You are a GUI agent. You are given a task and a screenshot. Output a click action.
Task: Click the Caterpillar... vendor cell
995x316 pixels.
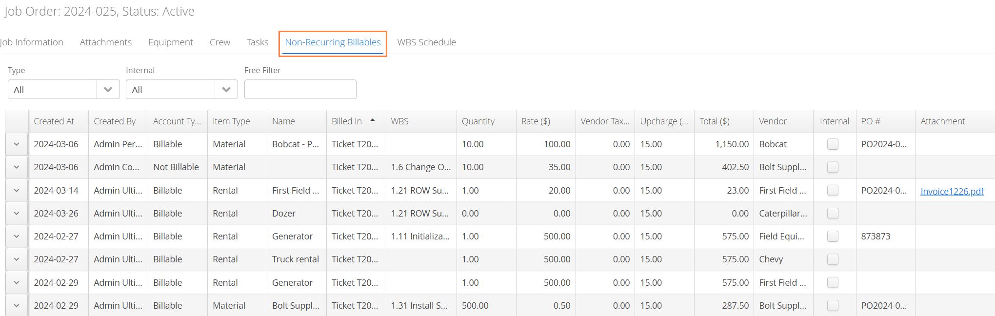[x=783, y=213]
